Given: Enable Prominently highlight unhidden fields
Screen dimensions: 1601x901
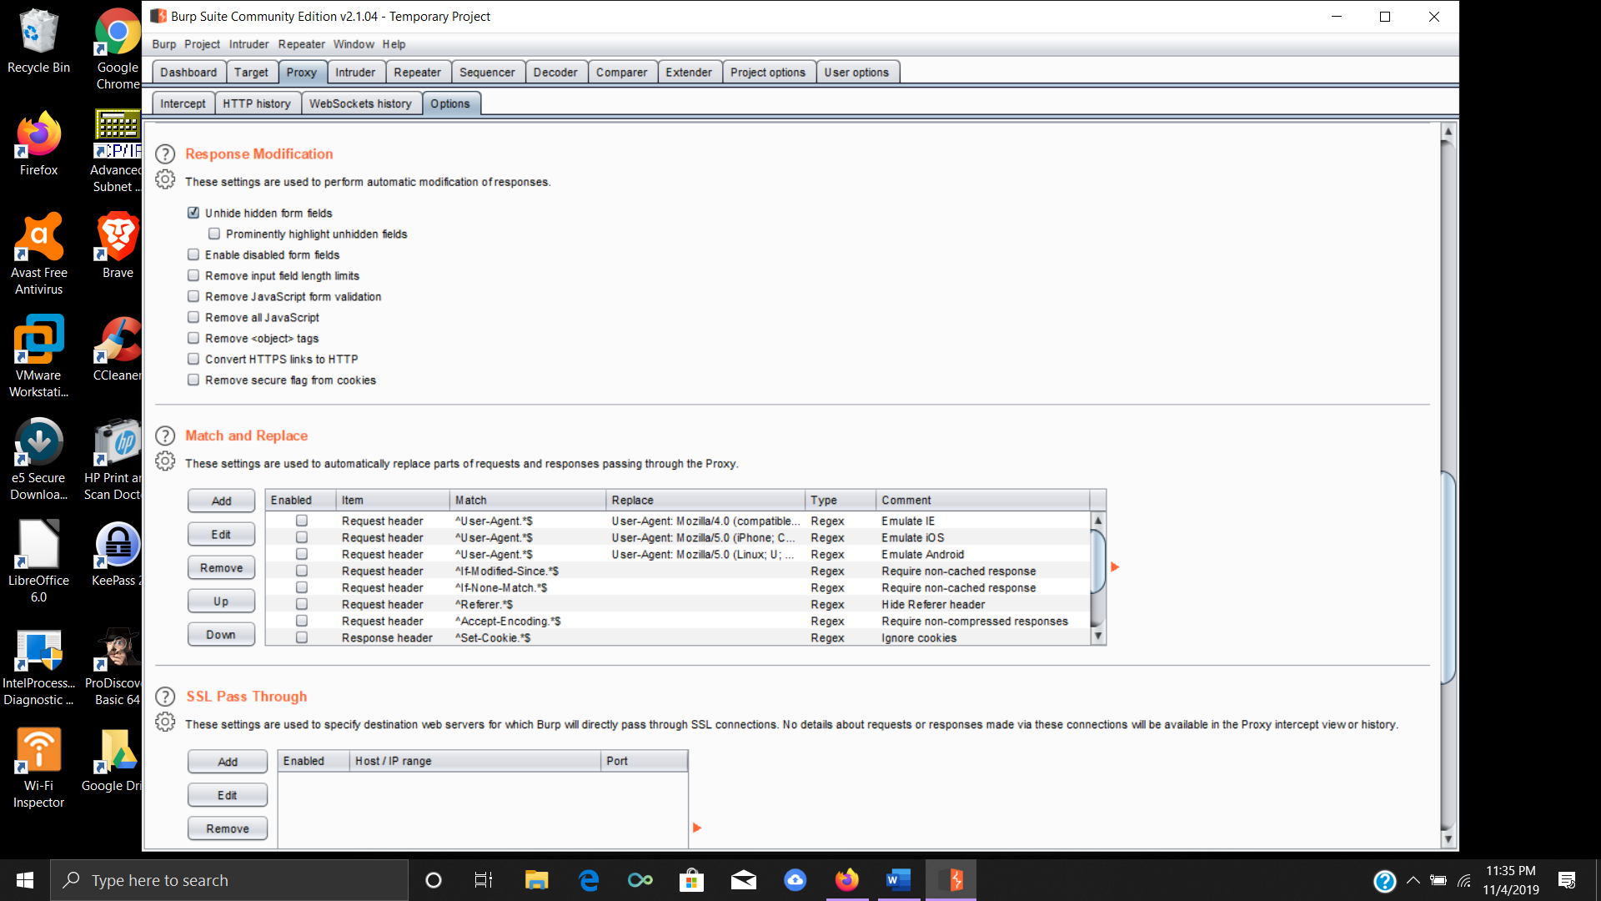Looking at the screenshot, I should pos(214,234).
